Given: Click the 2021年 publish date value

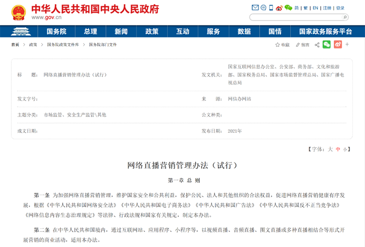Looking at the screenshot, I should (x=235, y=131).
